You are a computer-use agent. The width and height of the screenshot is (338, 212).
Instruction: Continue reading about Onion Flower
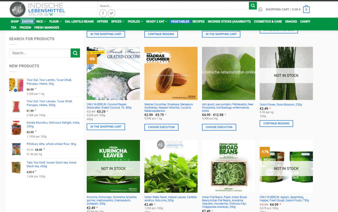click(x=276, y=123)
